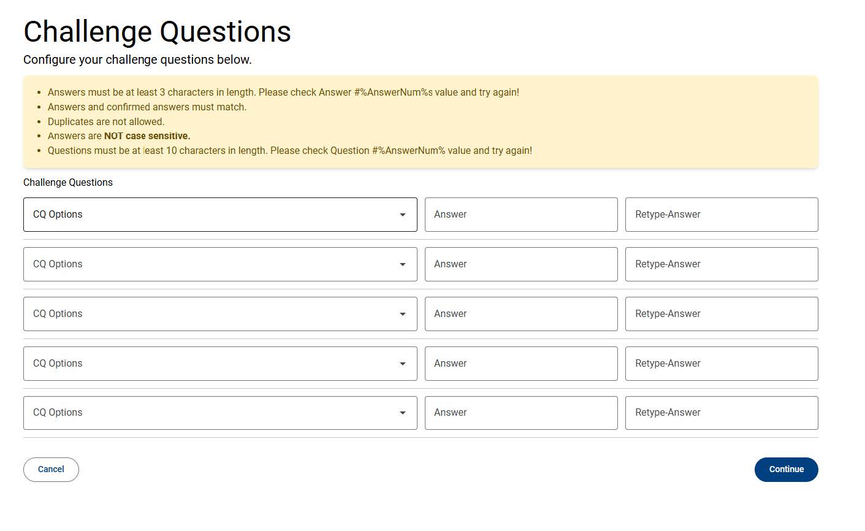Viewport: 865px width, 531px height.
Task: Select the Answer field in the fourth row
Action: [520, 363]
